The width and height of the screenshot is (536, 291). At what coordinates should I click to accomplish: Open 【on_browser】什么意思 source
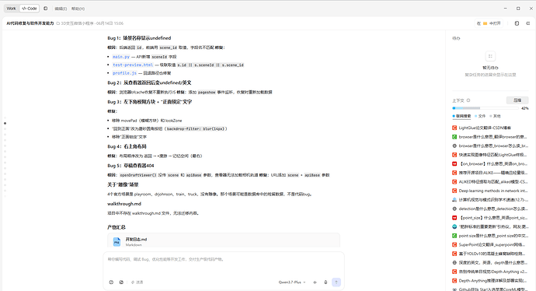[x=490, y=163]
